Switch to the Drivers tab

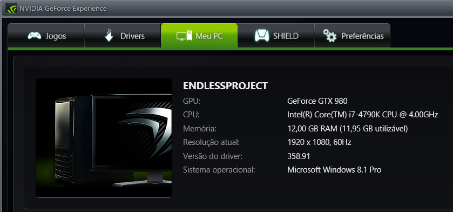[x=123, y=36]
